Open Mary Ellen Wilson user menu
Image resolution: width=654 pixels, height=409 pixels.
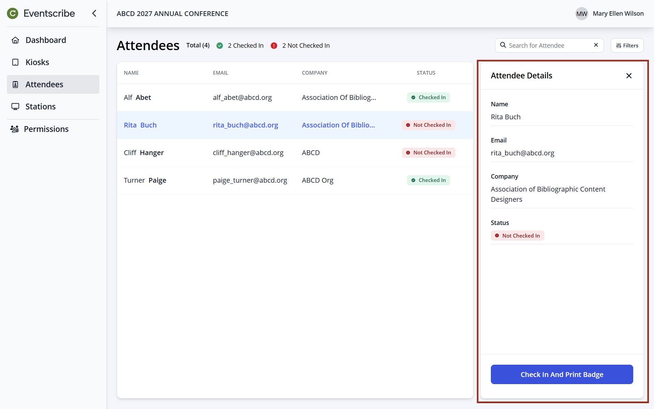click(609, 14)
